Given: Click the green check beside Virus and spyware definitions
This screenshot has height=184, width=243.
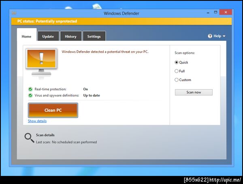Looking at the screenshot, I should [30, 95].
